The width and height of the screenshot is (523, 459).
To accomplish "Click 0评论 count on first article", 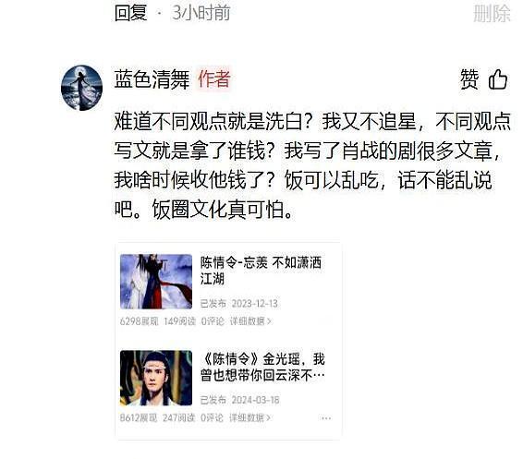I will 213,321.
